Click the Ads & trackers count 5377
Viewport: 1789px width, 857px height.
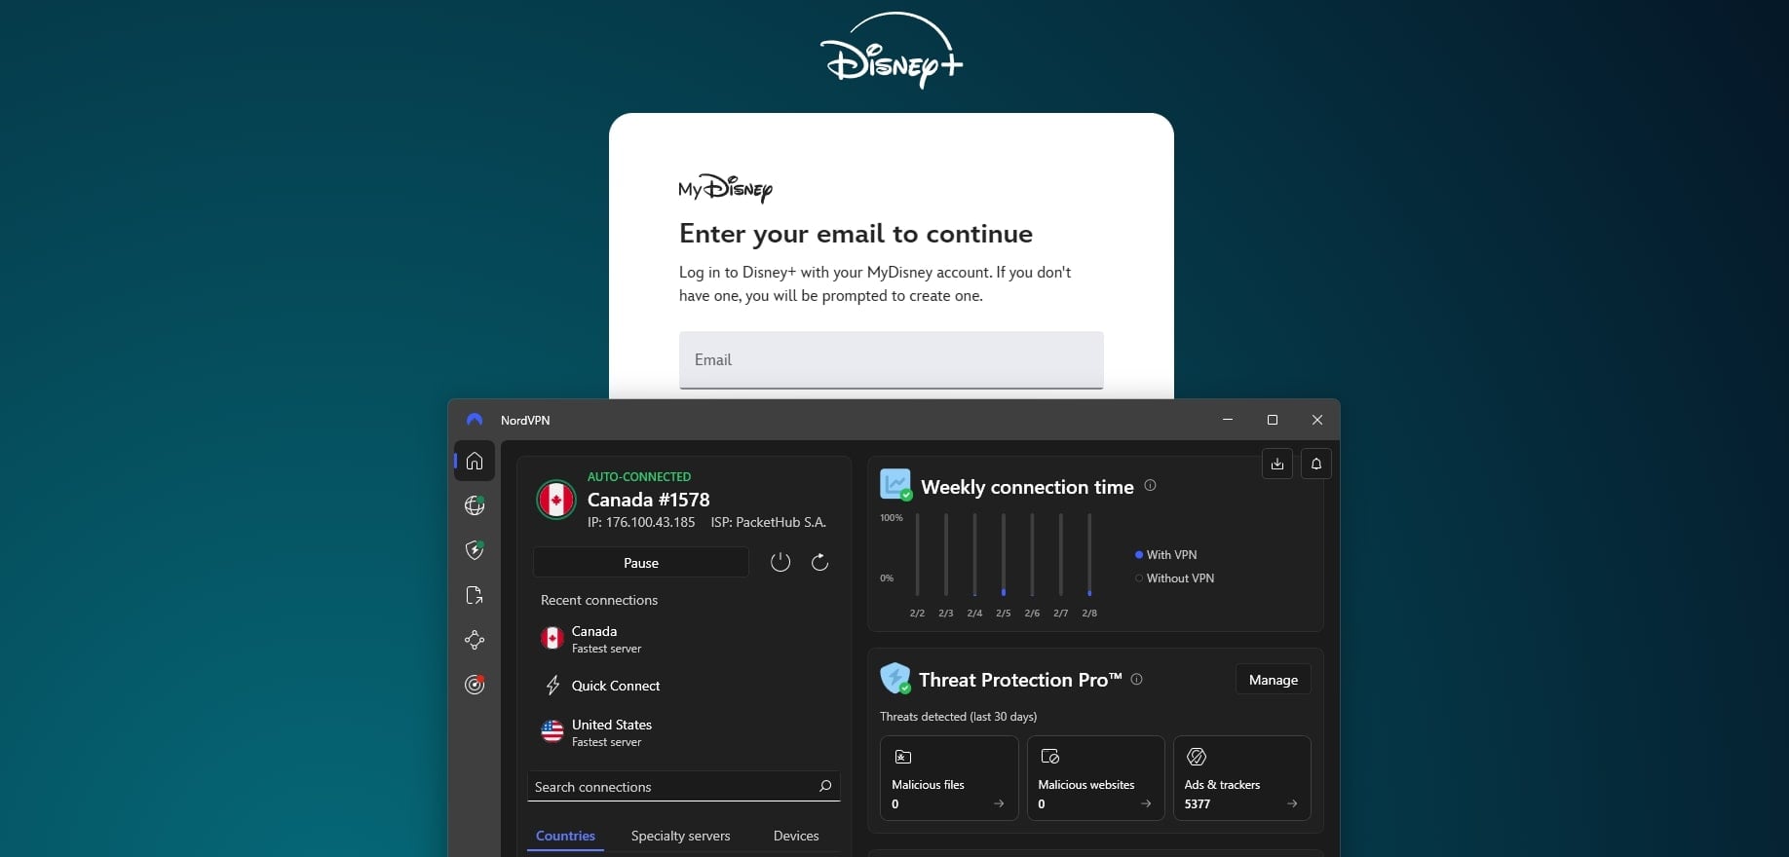tap(1198, 804)
